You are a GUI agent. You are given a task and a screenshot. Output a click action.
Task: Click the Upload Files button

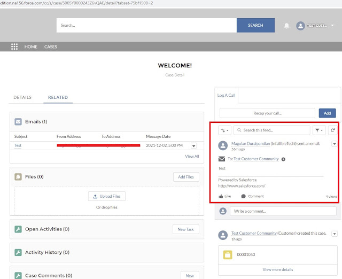click(107, 196)
